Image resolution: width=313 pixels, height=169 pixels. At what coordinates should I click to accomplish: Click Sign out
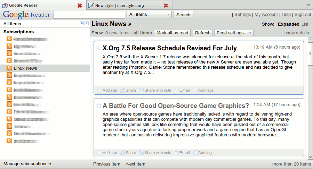click(x=303, y=15)
